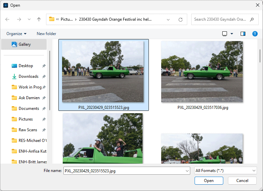Click the Forward navigation arrow

click(19, 19)
